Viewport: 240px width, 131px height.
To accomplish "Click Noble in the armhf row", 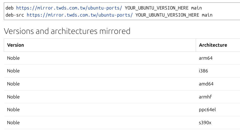I will pos(13,97).
